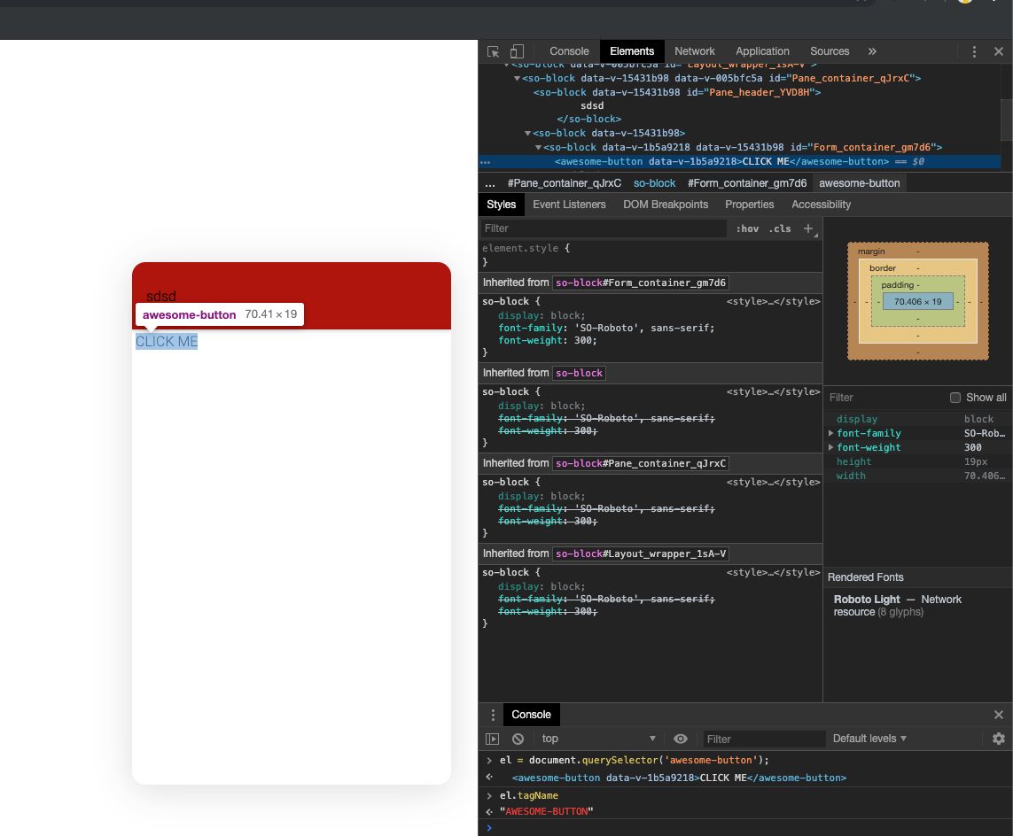Screen dimensions: 1013x836
Task: Switch to the Console tab
Action: 569,51
